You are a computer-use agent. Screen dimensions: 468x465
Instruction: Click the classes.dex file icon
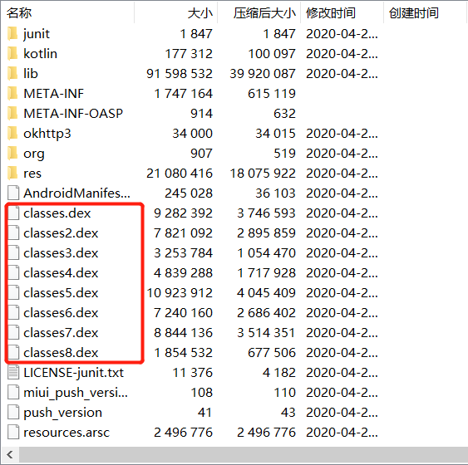point(13,213)
